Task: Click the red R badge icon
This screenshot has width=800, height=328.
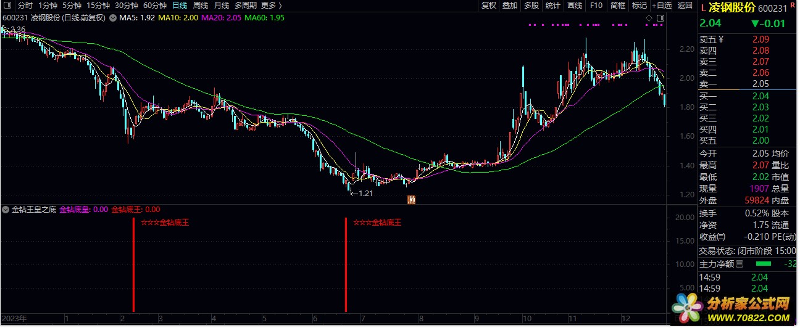Action: [792, 6]
